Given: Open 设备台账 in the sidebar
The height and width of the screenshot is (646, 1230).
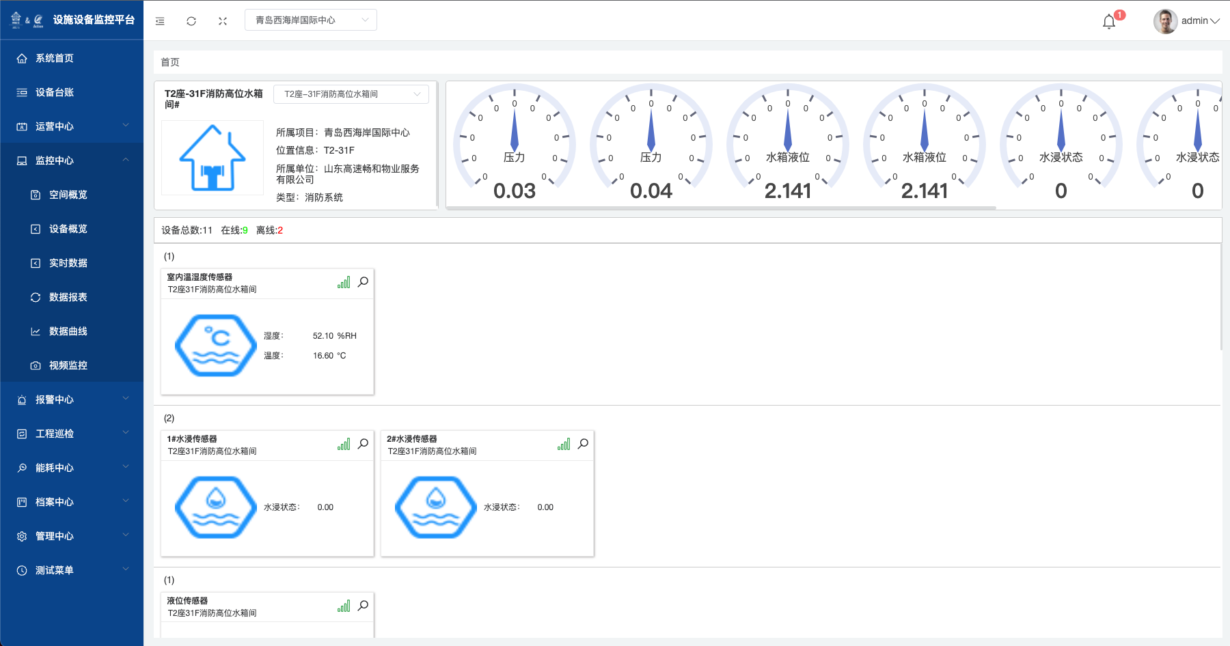Looking at the screenshot, I should (55, 92).
